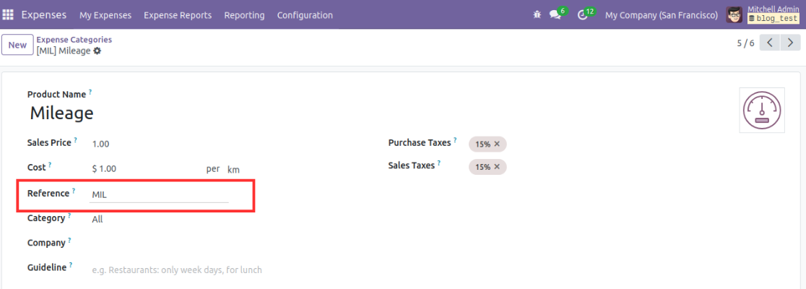
Task: Go to the previous record arrow
Action: click(x=769, y=43)
